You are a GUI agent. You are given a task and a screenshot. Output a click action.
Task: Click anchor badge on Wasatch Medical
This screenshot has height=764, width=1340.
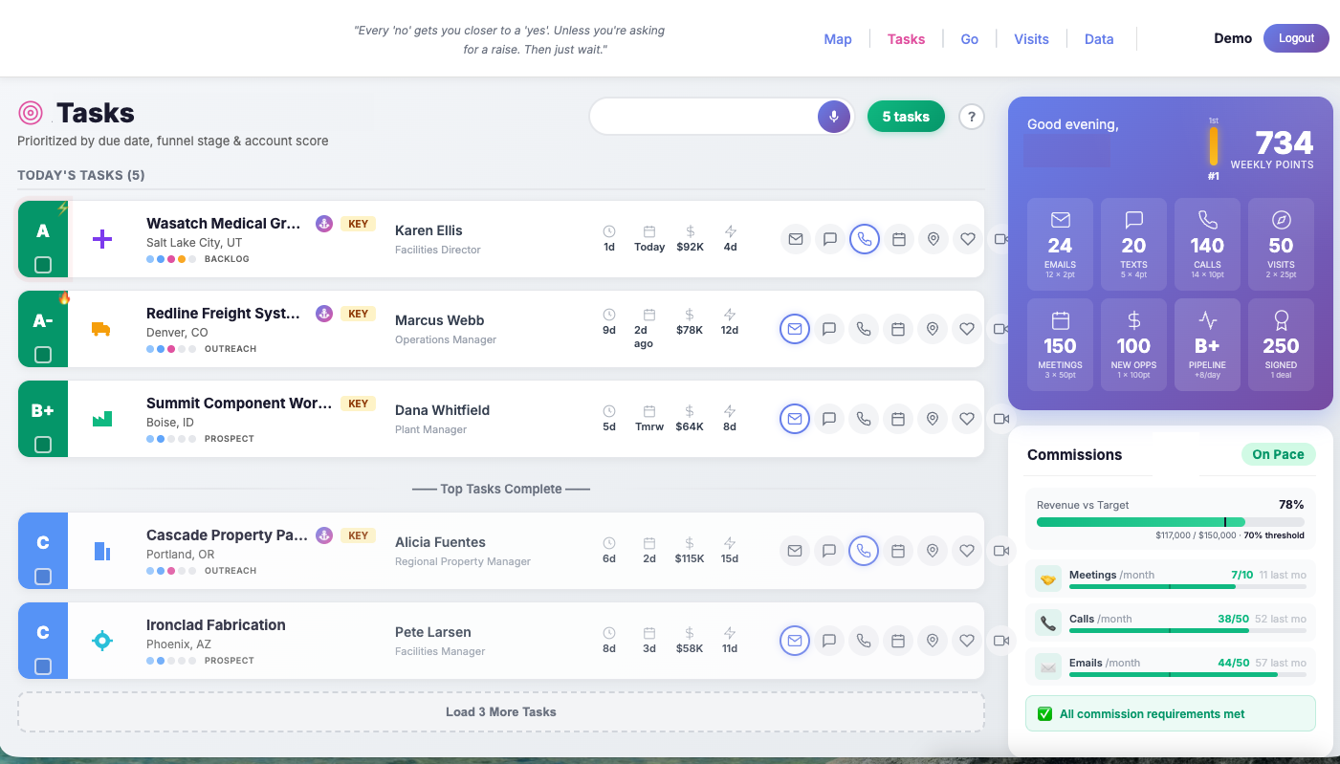324,223
